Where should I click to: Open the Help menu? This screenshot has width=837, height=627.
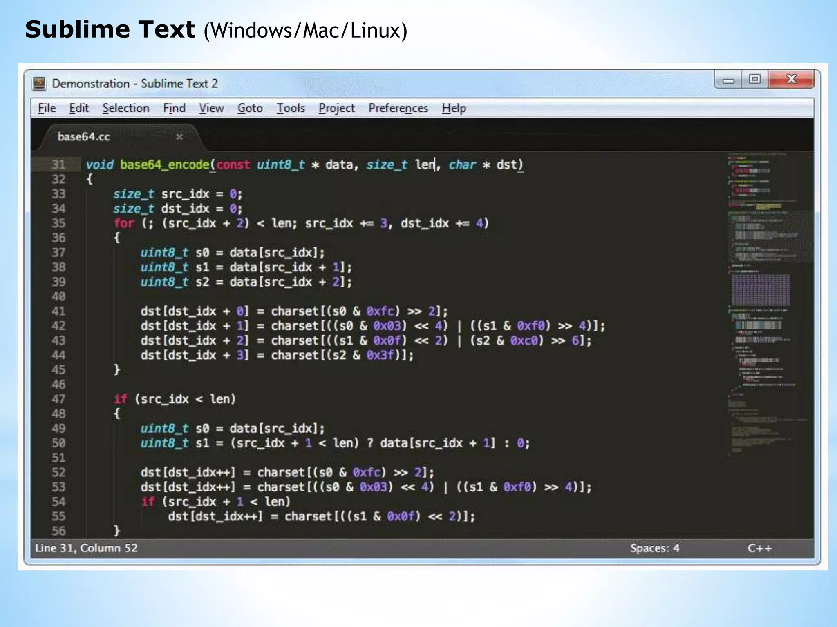coord(454,108)
